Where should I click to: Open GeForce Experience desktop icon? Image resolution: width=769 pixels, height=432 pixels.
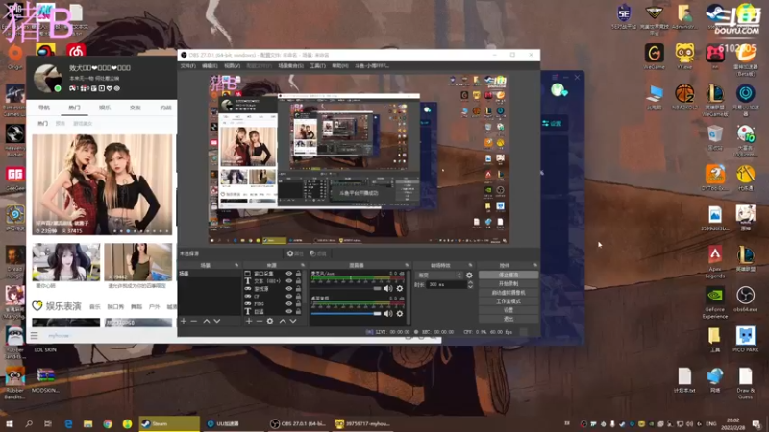pyautogui.click(x=714, y=302)
